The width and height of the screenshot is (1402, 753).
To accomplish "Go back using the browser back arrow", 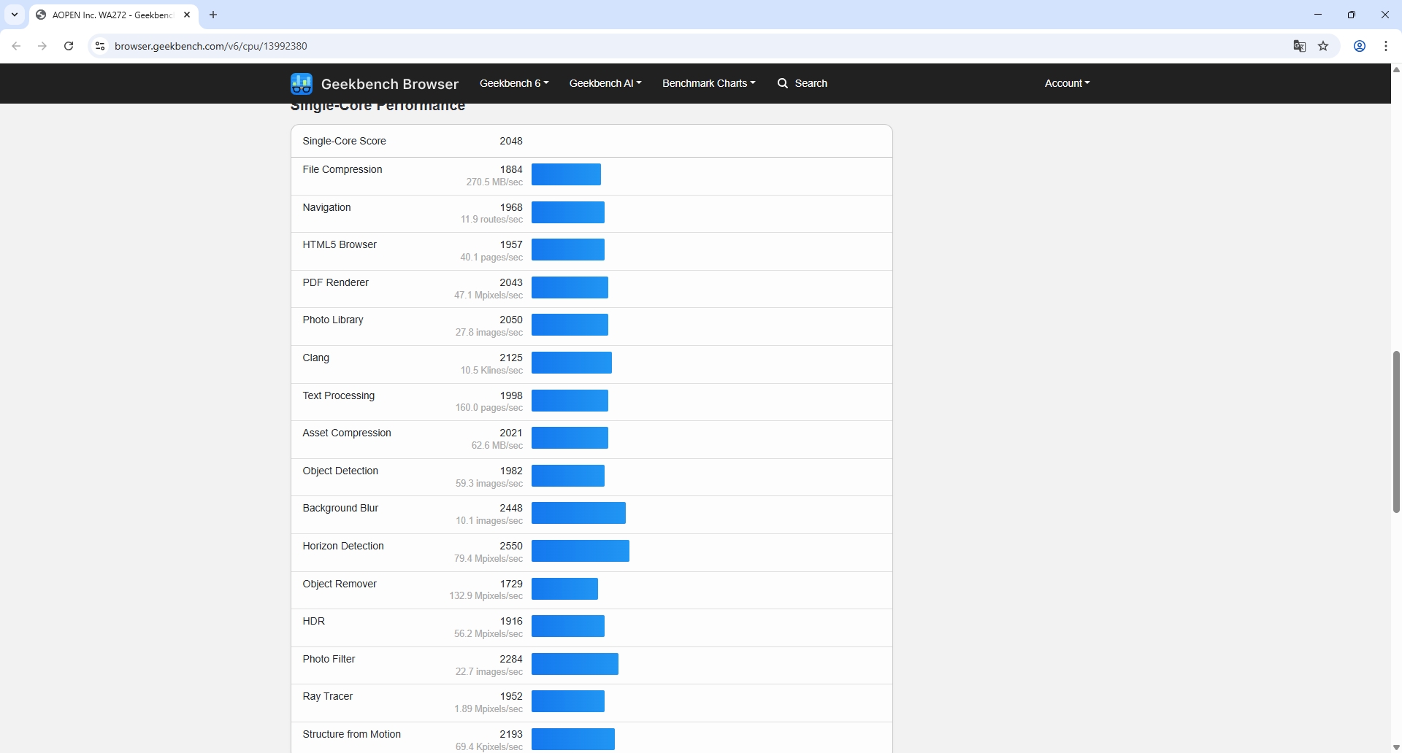I will 16,46.
